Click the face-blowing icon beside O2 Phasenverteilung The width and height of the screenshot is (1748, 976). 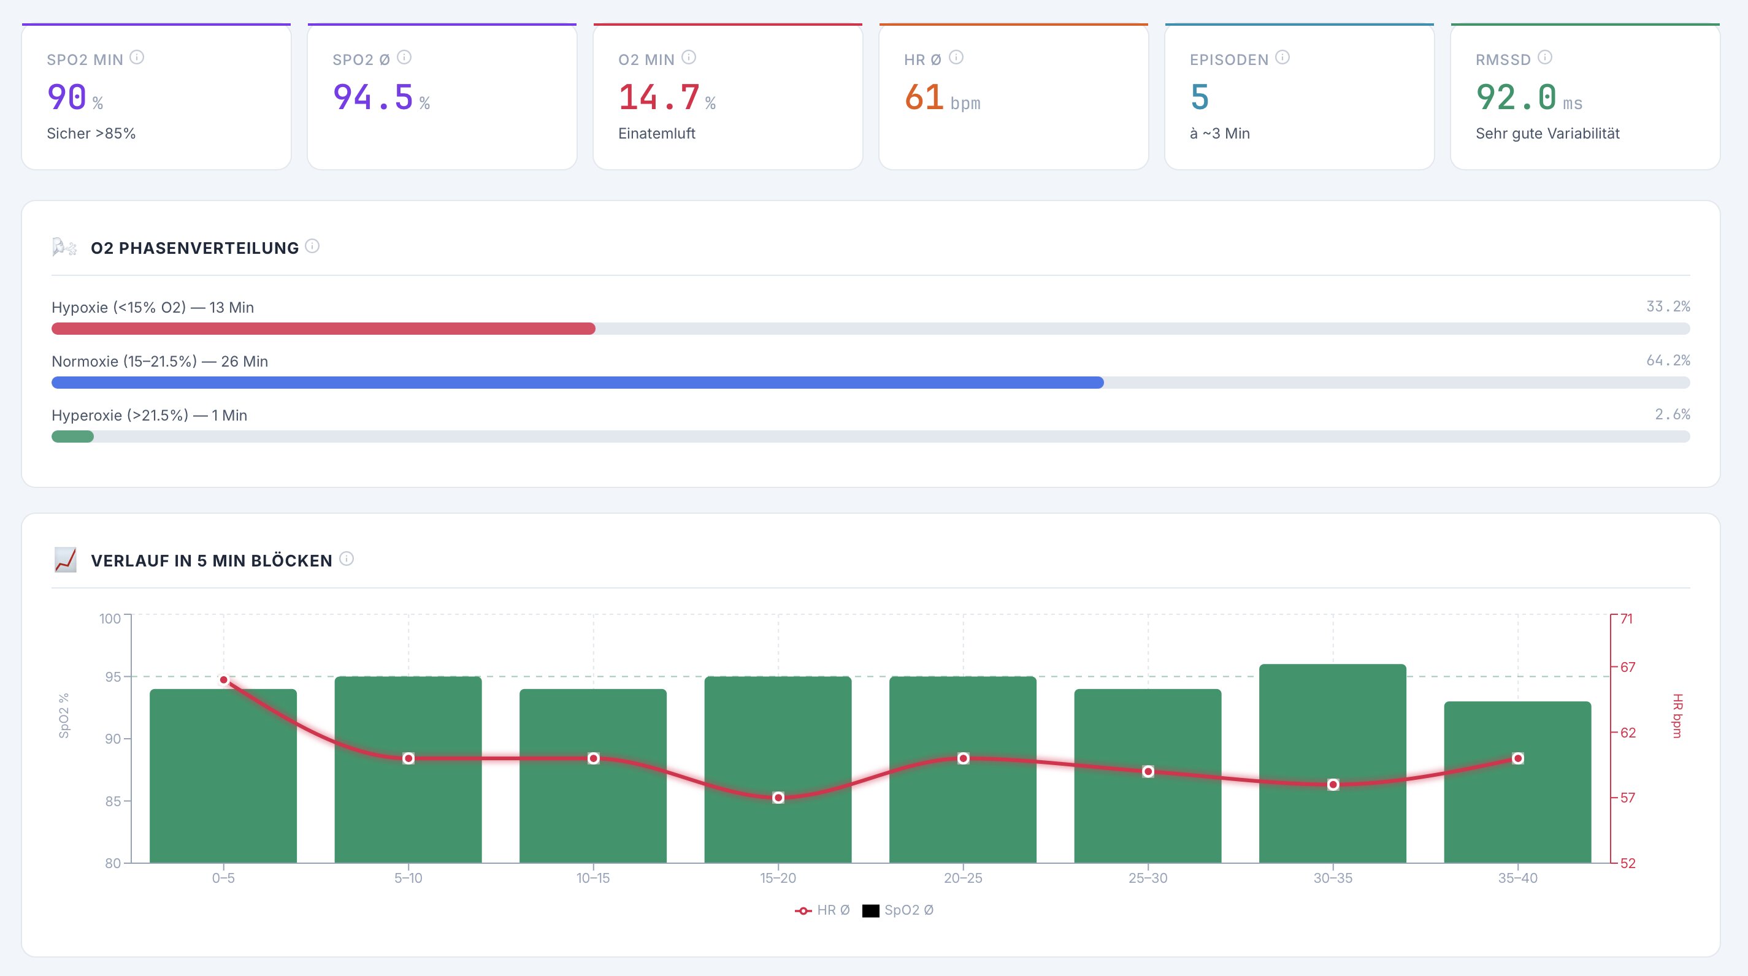(x=65, y=247)
